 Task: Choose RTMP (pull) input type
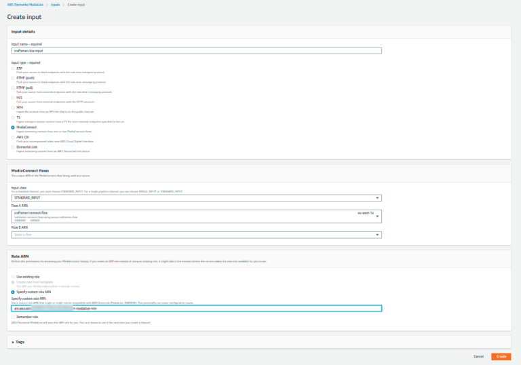coord(13,88)
